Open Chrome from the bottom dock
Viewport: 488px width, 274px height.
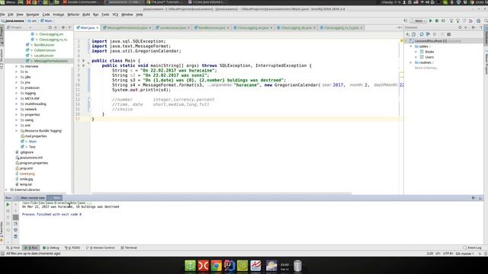217,266
